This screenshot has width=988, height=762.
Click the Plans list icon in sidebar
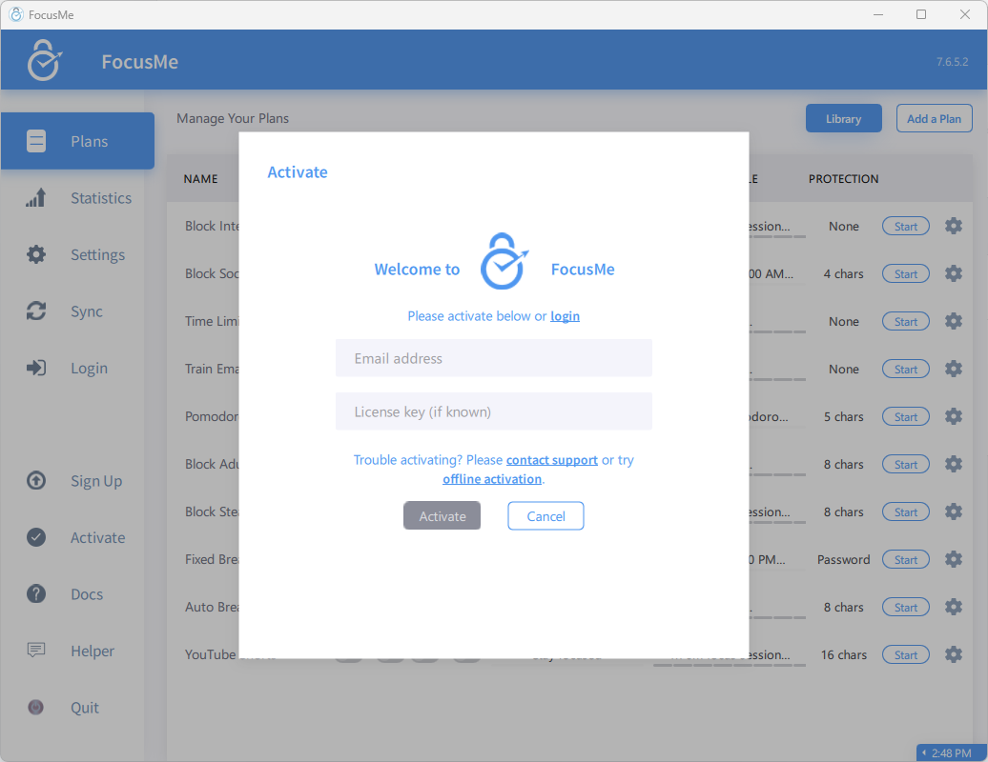coord(36,141)
